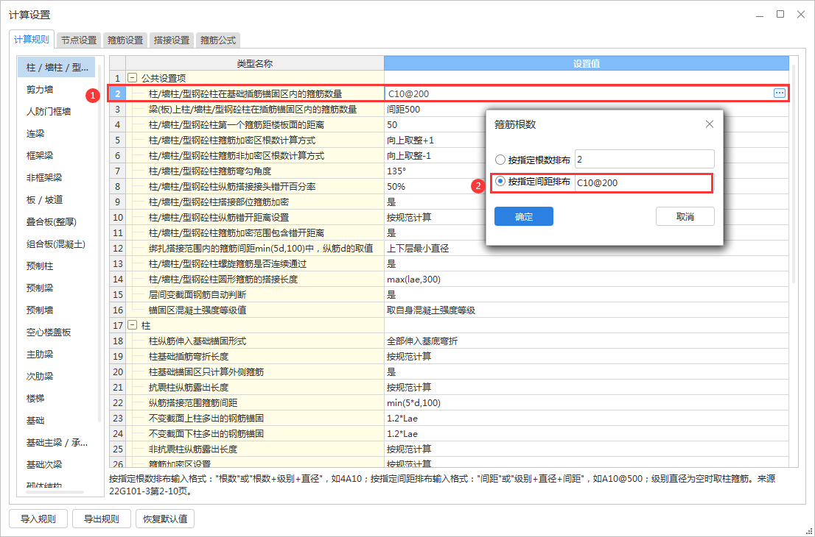The image size is (815, 537).
Task: Close the 箍筋根数 dialog
Action: point(710,124)
